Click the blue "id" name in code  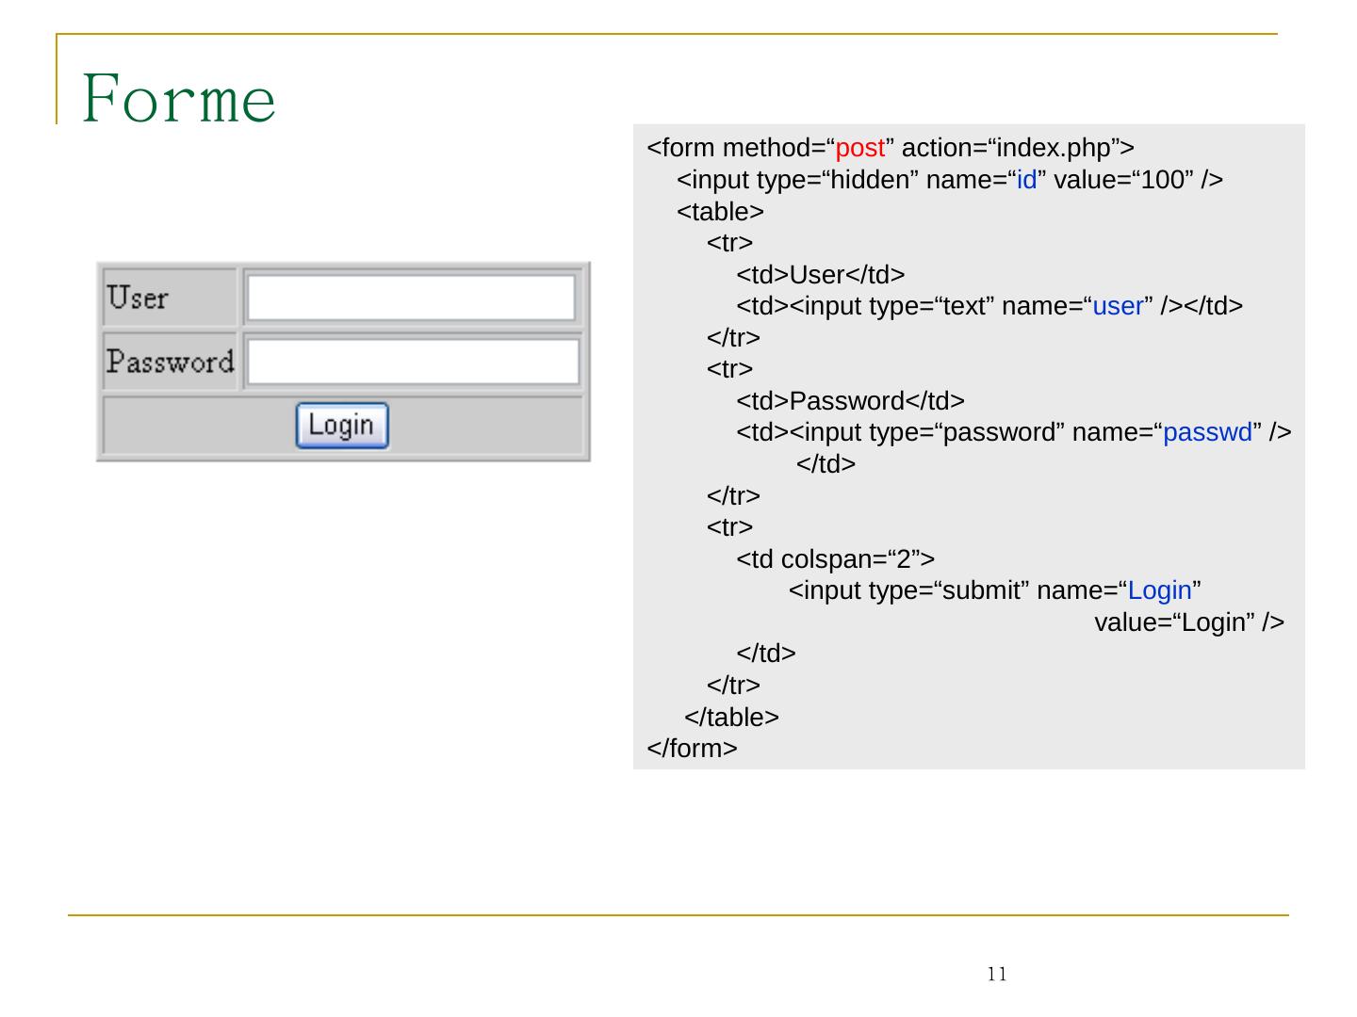pyautogui.click(x=1026, y=180)
